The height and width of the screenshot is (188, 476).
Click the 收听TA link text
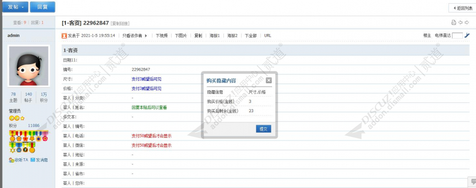21,160
